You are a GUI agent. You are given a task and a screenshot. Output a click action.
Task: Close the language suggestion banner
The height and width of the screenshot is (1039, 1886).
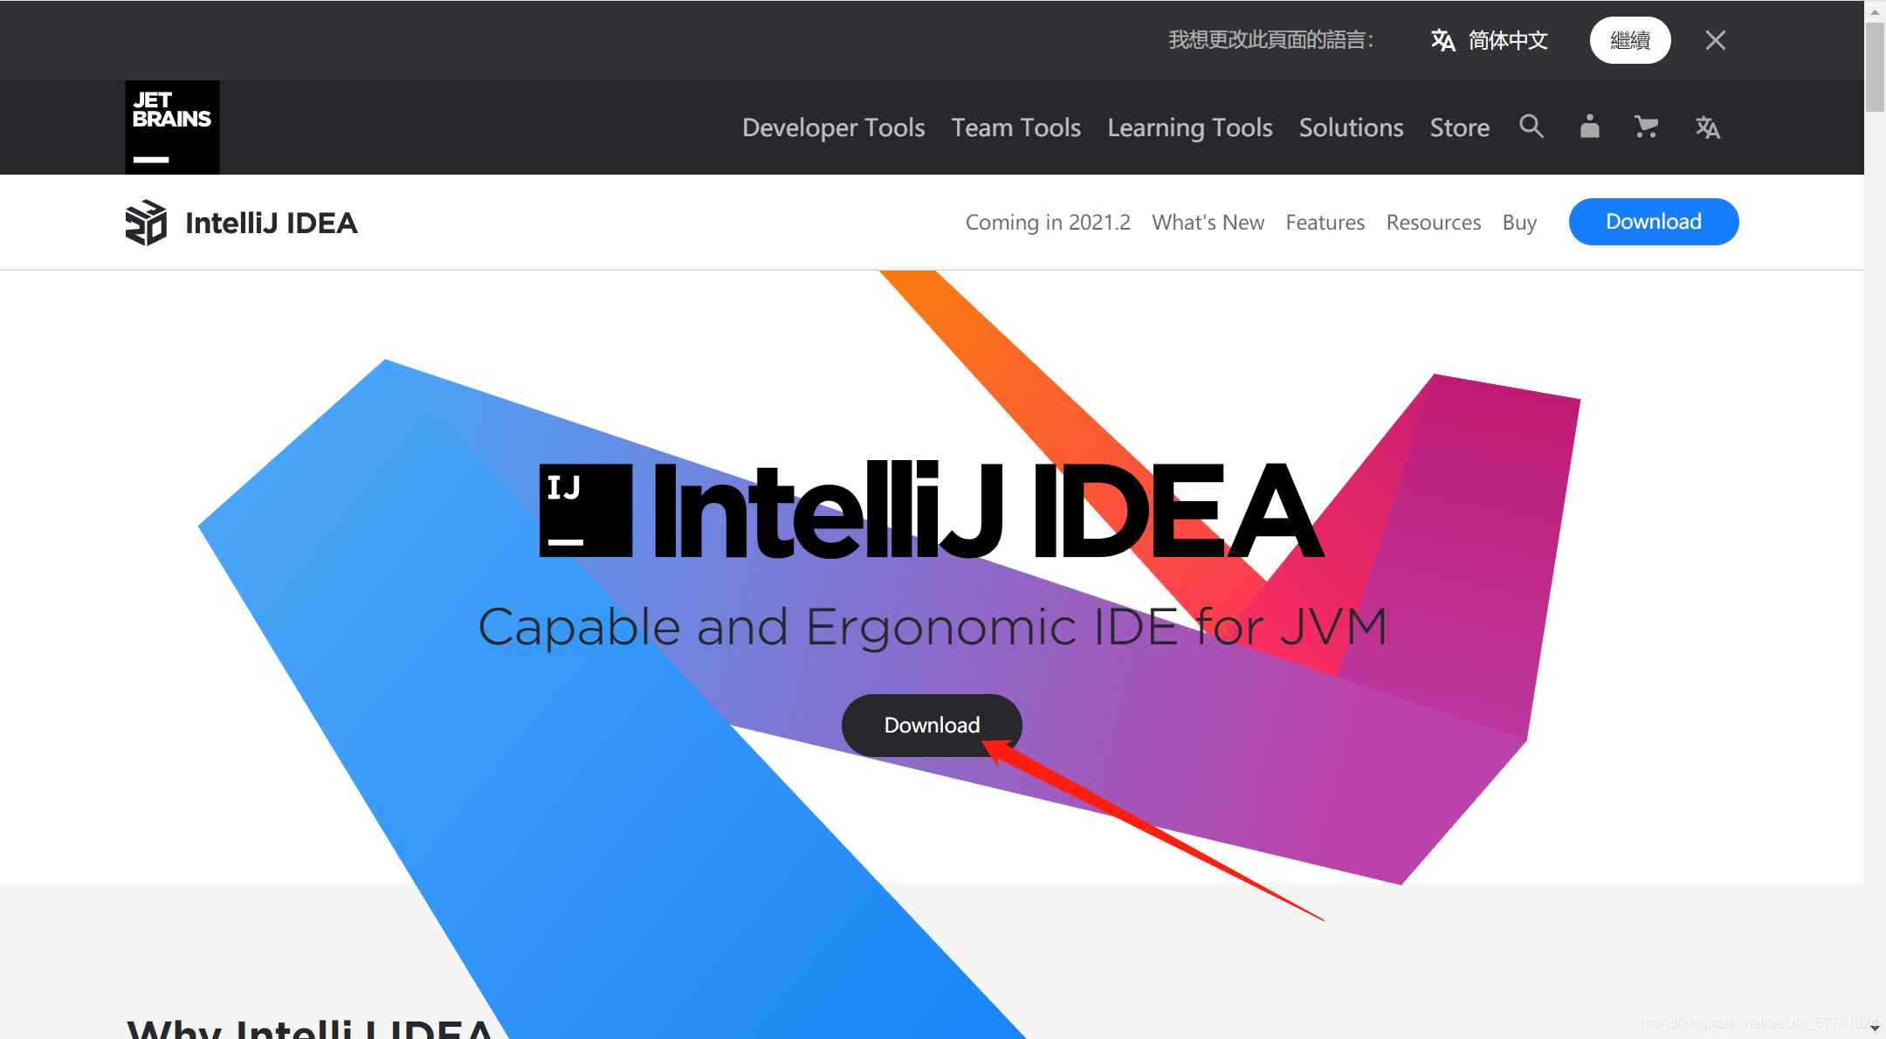pos(1715,40)
